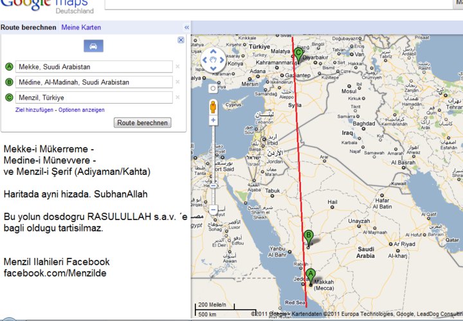Remove the Menzil destination entry
Screen dimensions: 463x321
pos(178,97)
